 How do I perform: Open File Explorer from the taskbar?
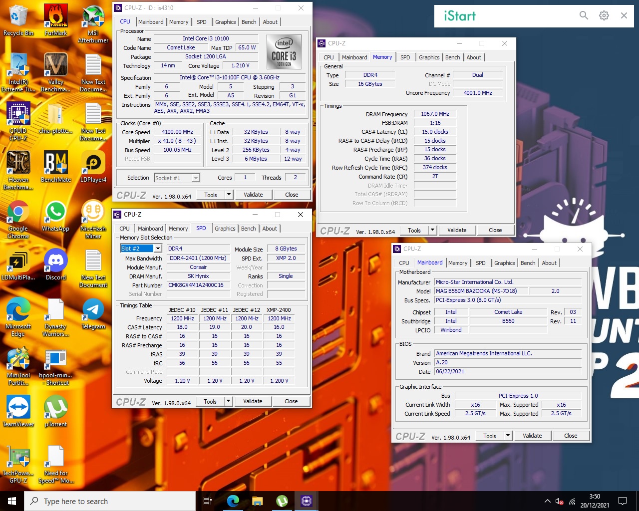(257, 501)
